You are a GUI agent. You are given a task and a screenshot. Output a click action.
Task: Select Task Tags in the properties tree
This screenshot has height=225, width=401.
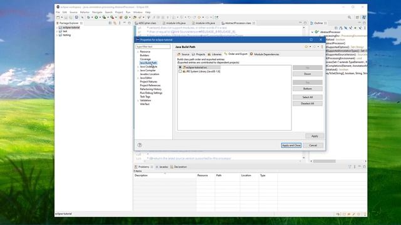pyautogui.click(x=145, y=97)
